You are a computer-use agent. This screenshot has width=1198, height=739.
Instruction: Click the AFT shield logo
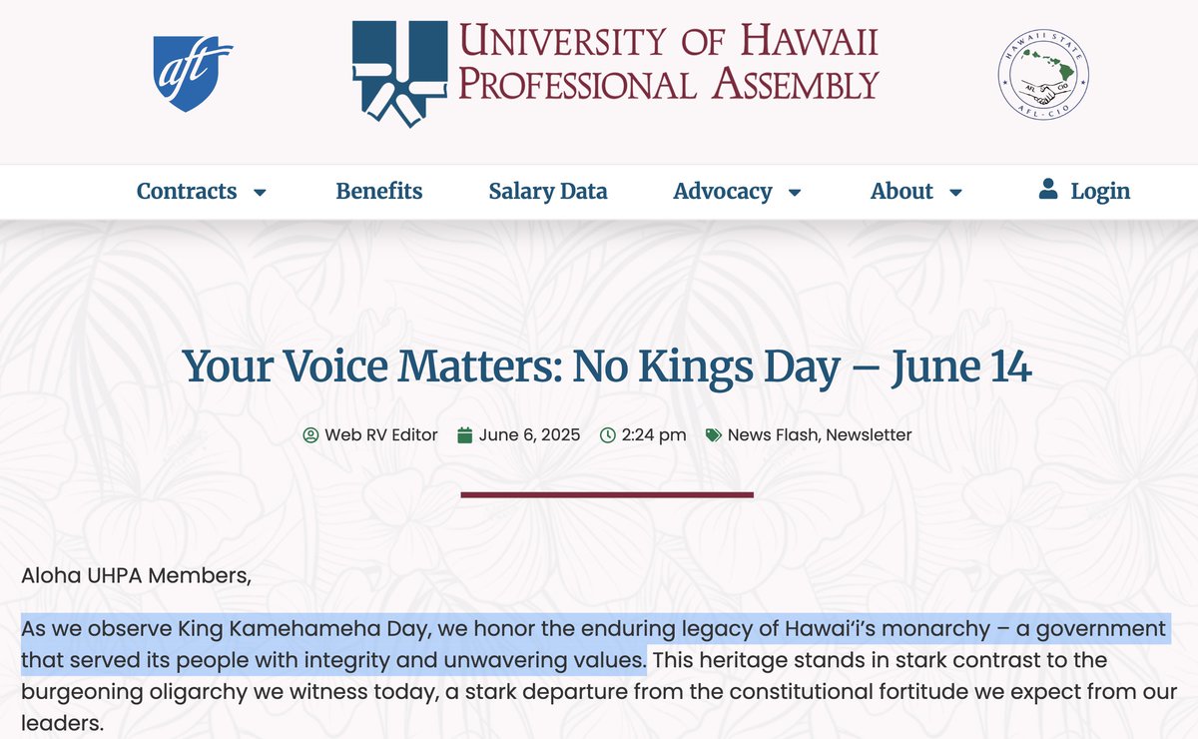(x=193, y=74)
